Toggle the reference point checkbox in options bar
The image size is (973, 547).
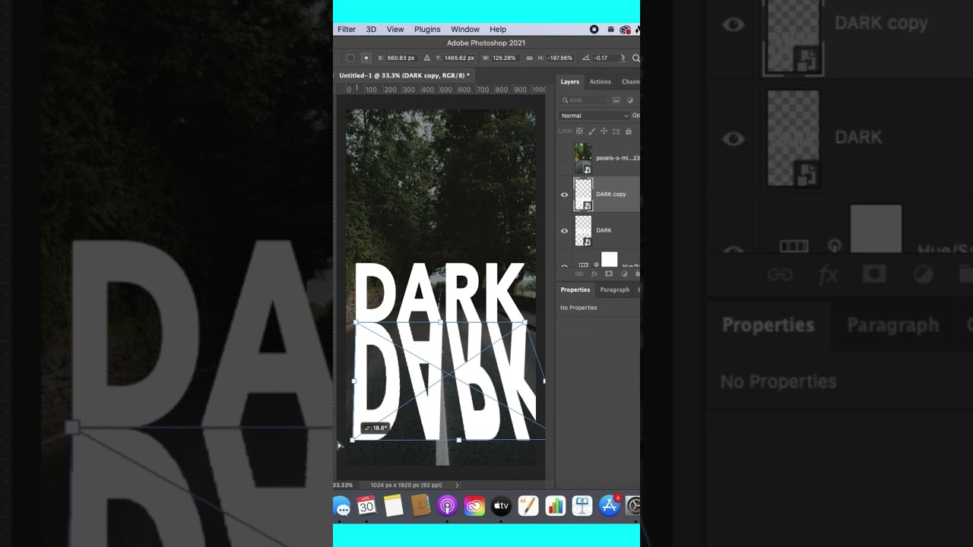tap(350, 58)
